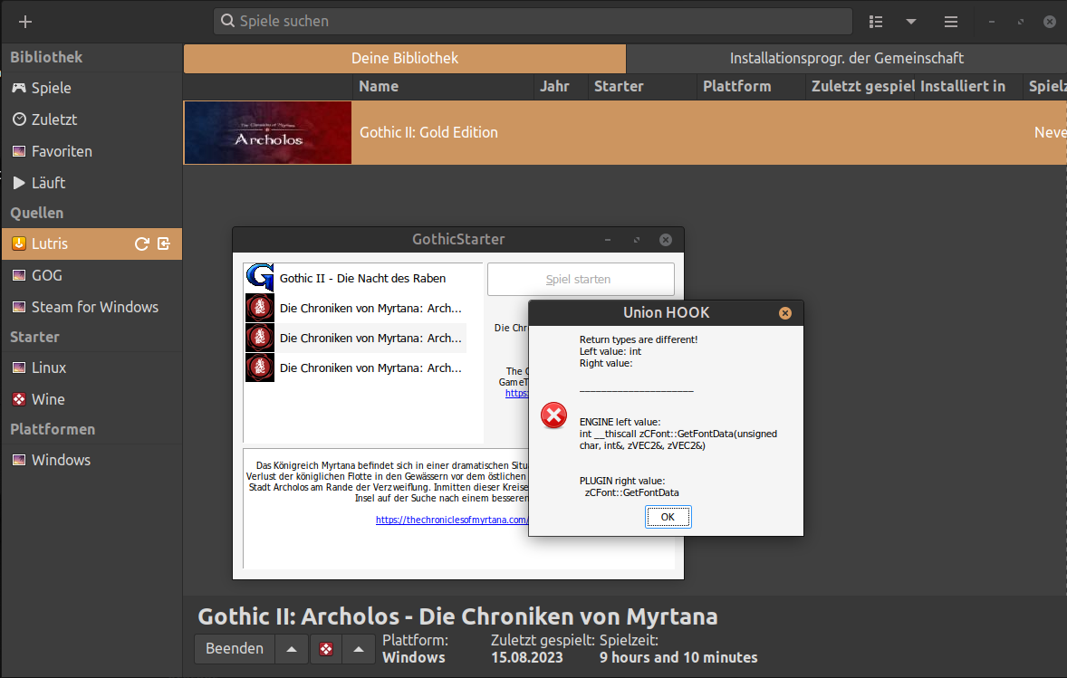
Task: Open Favoriten in the sidebar
Action: pyautogui.click(x=91, y=151)
